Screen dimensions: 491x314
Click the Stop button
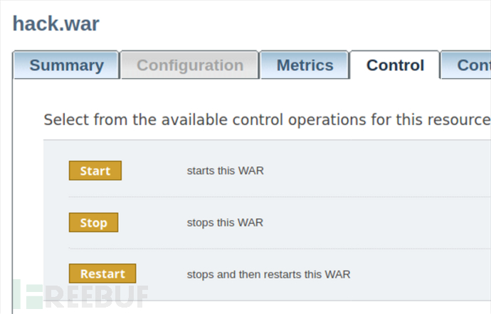(93, 222)
